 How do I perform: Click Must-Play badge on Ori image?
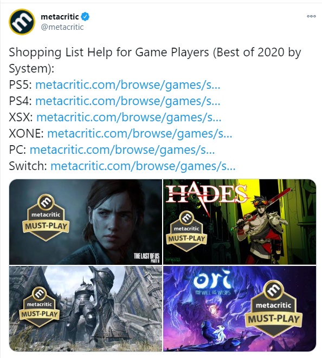click(x=274, y=310)
